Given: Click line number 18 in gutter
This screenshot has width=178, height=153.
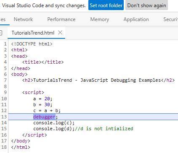Looking at the screenshot, I should tap(4, 147).
